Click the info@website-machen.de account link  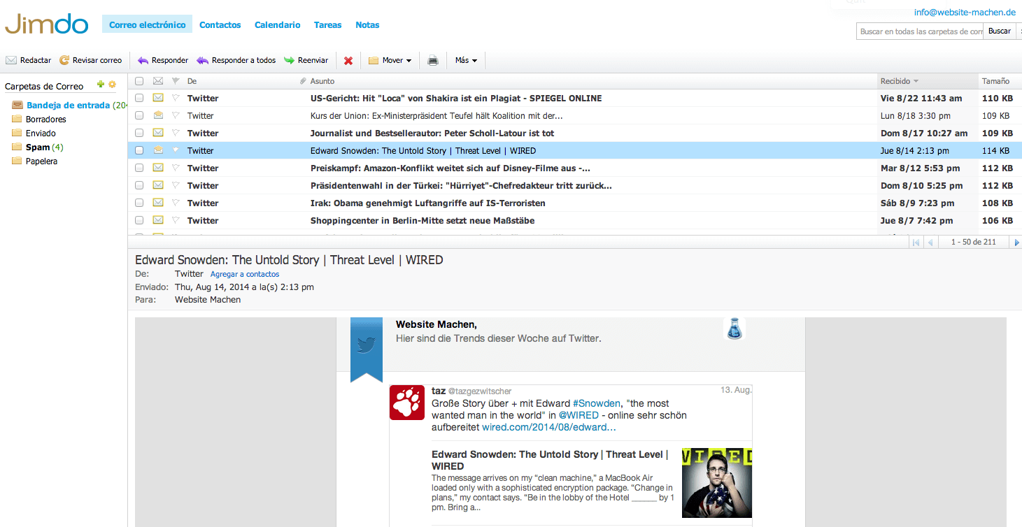pyautogui.click(x=965, y=12)
